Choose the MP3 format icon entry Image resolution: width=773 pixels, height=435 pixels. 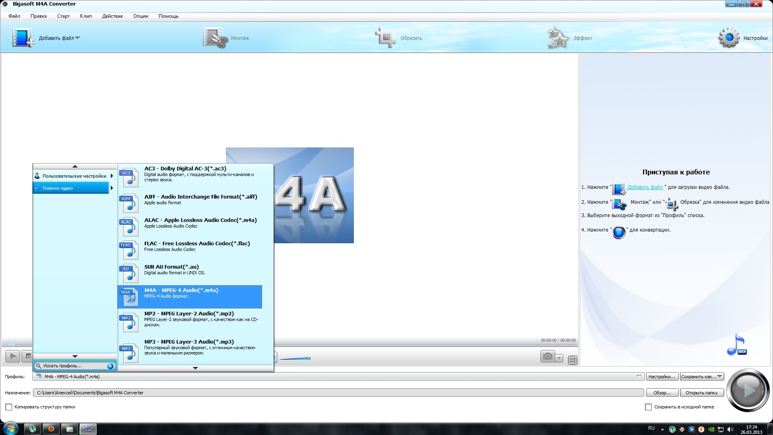(129, 353)
